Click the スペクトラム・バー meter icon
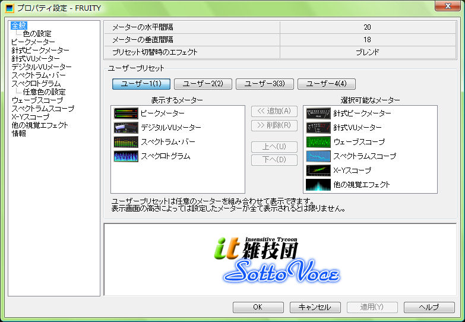 point(125,142)
